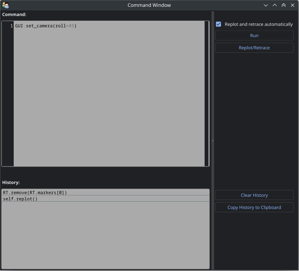The image size is (299, 271).
Task: Copy History to Clipboard
Action: point(254,207)
